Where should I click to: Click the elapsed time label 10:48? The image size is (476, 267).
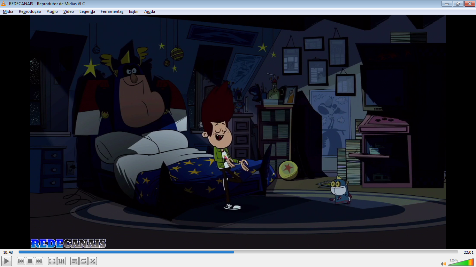[8, 252]
